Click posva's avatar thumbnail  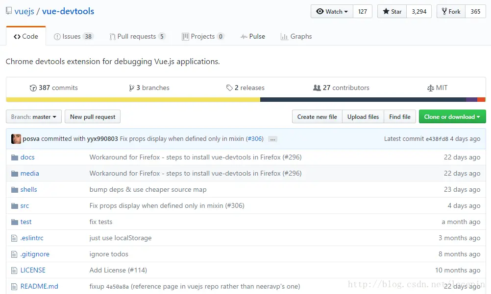16,139
